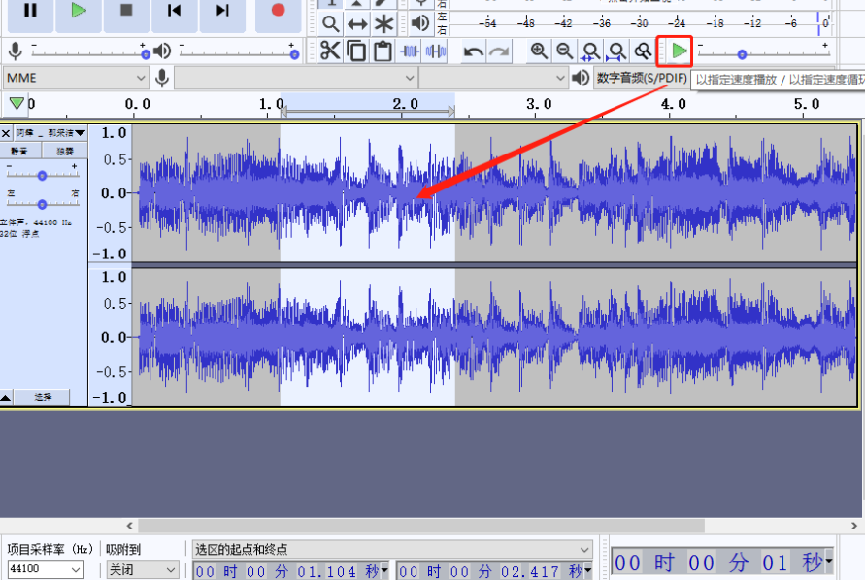Screen dimensions: 865x580
Task: Open the project sample rate 44100 dropdown
Action: click(46, 569)
